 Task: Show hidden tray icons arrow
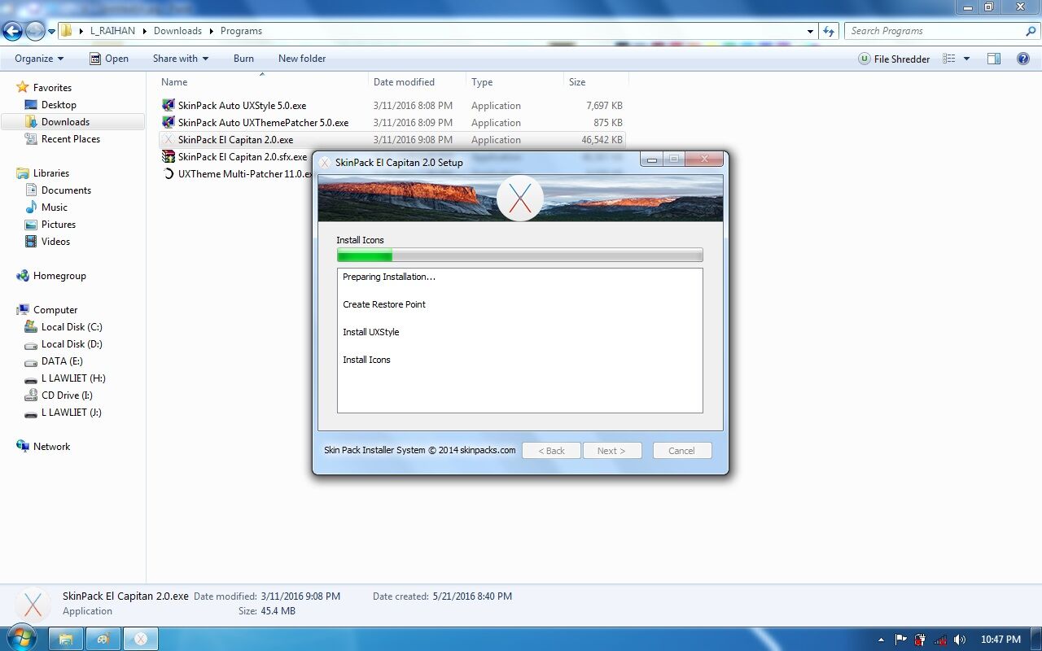(x=881, y=640)
